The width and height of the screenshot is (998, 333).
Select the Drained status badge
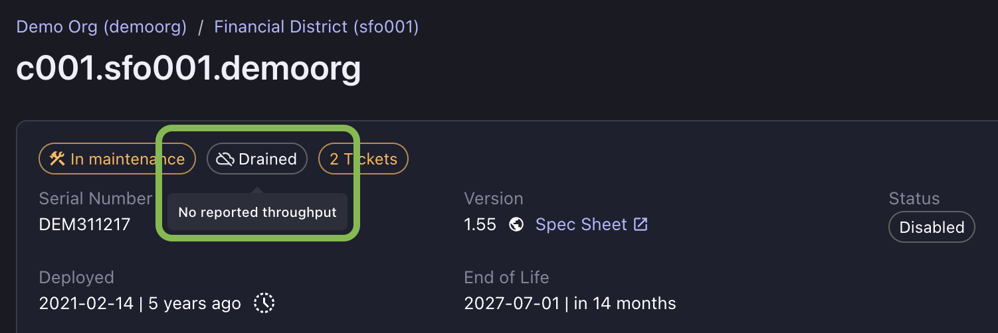pyautogui.click(x=257, y=159)
